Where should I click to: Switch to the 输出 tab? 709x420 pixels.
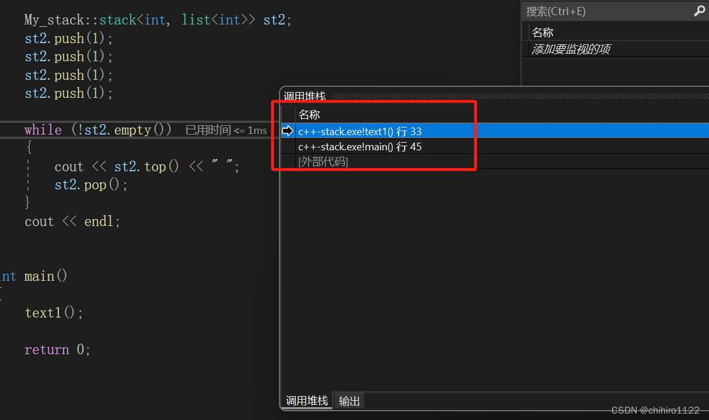point(348,401)
